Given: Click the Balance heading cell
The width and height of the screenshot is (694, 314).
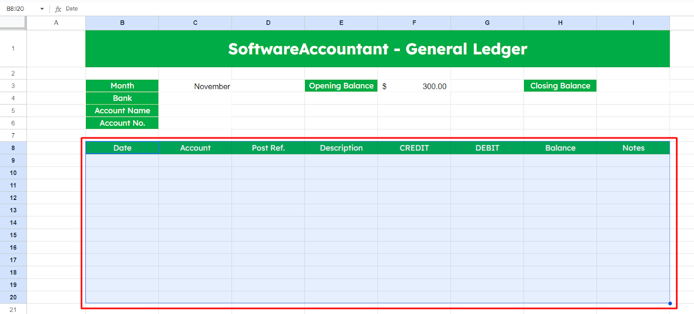Looking at the screenshot, I should (560, 148).
